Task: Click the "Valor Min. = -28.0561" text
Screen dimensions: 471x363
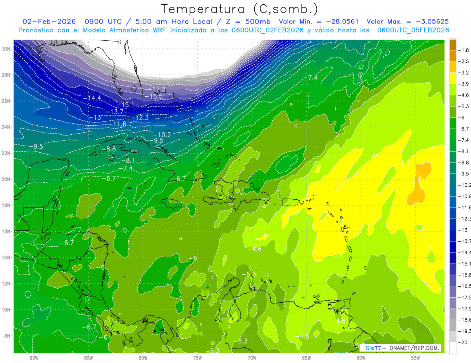Action: pyautogui.click(x=319, y=22)
